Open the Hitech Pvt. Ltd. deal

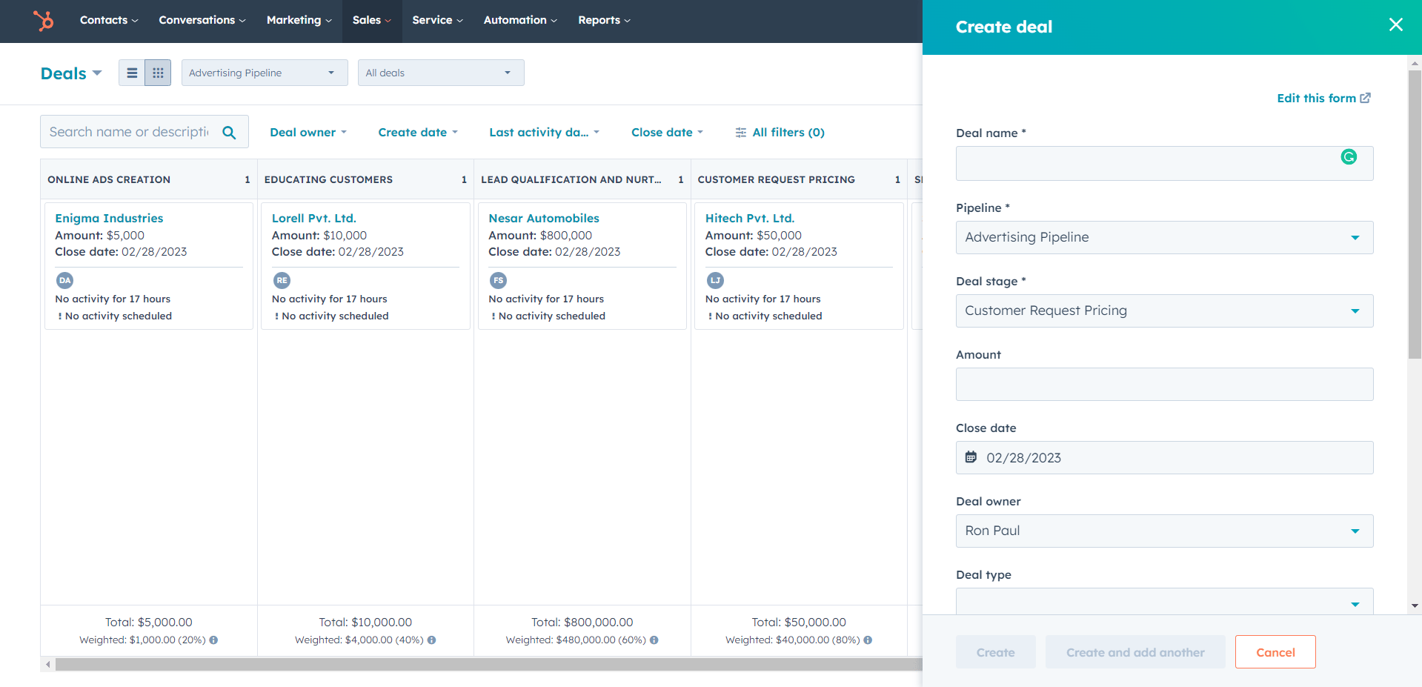pyautogui.click(x=750, y=218)
